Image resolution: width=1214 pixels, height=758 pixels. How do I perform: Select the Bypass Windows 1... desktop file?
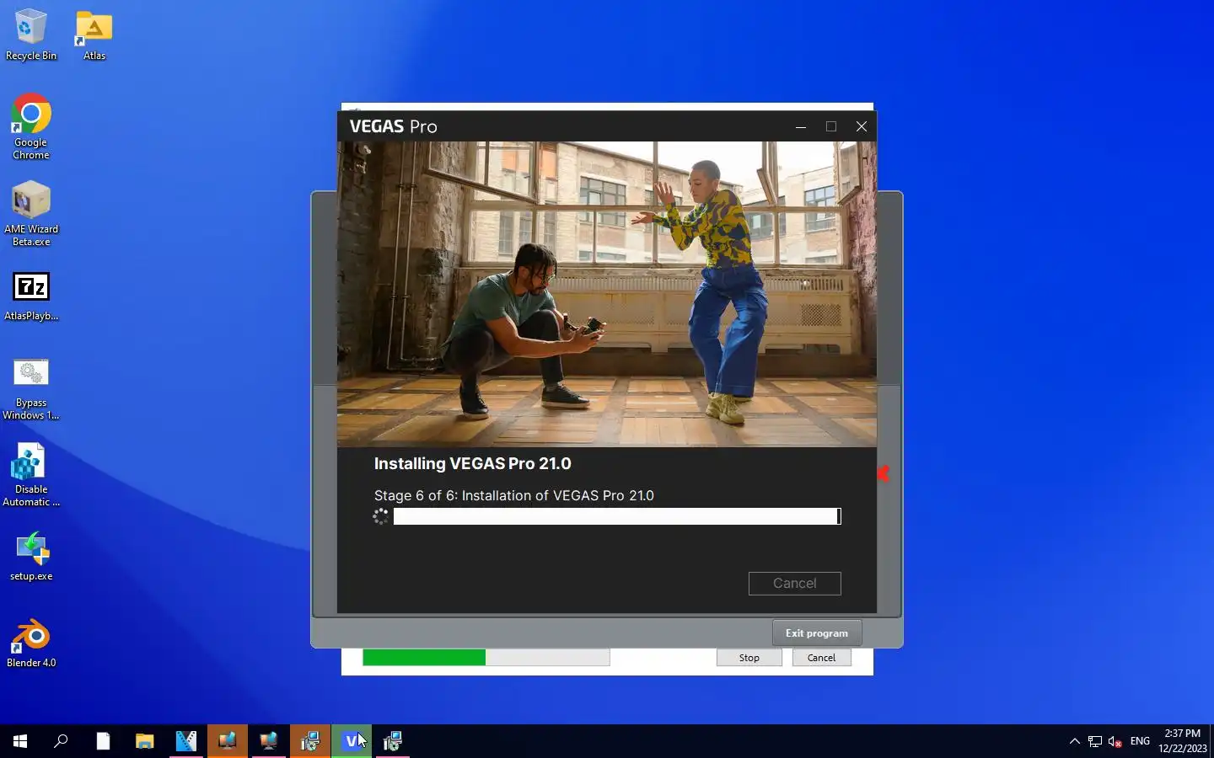31,388
